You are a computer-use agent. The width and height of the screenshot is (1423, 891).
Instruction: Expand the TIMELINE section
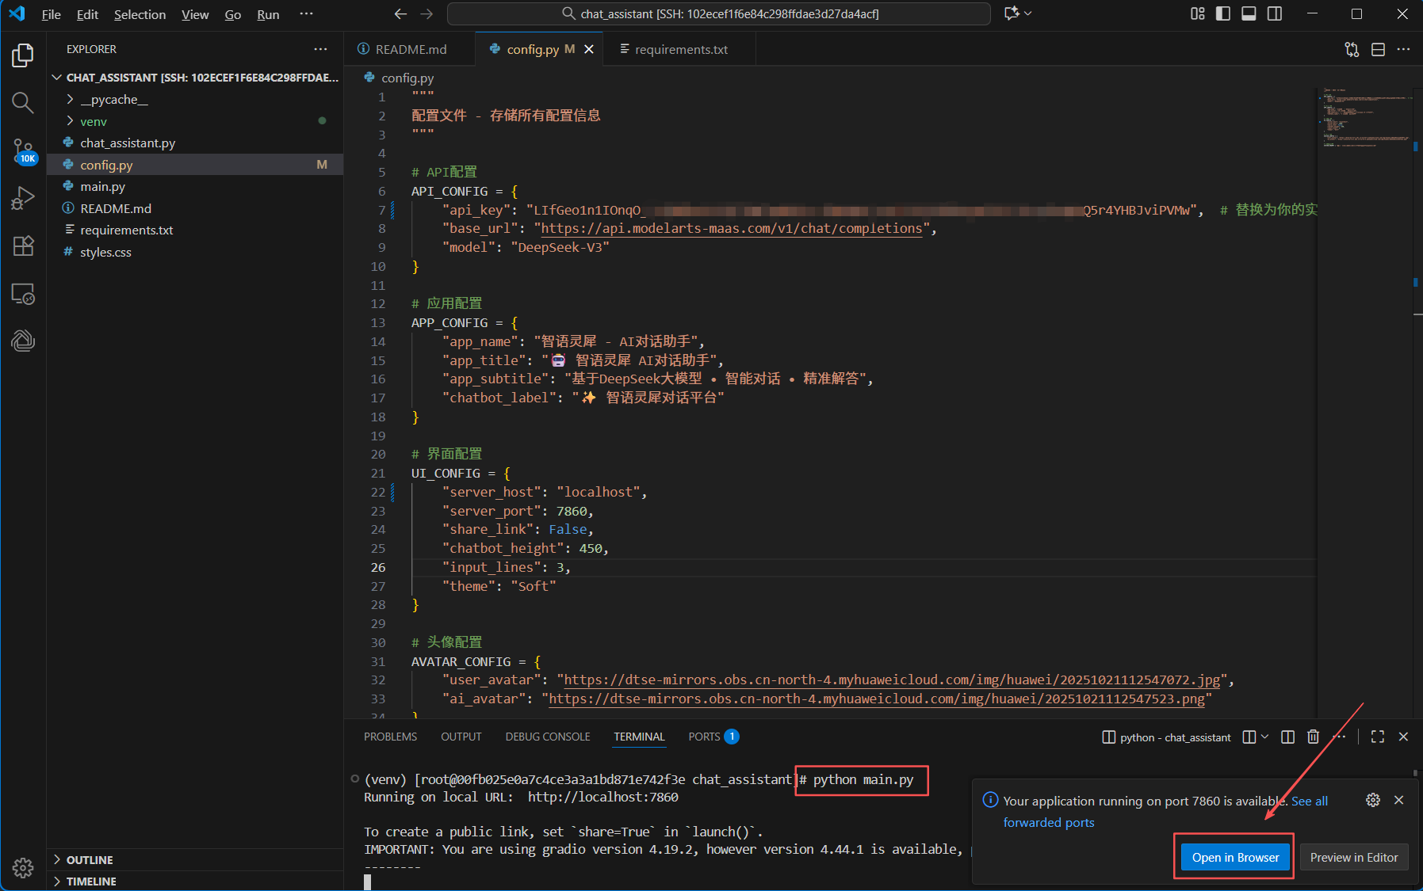[90, 881]
